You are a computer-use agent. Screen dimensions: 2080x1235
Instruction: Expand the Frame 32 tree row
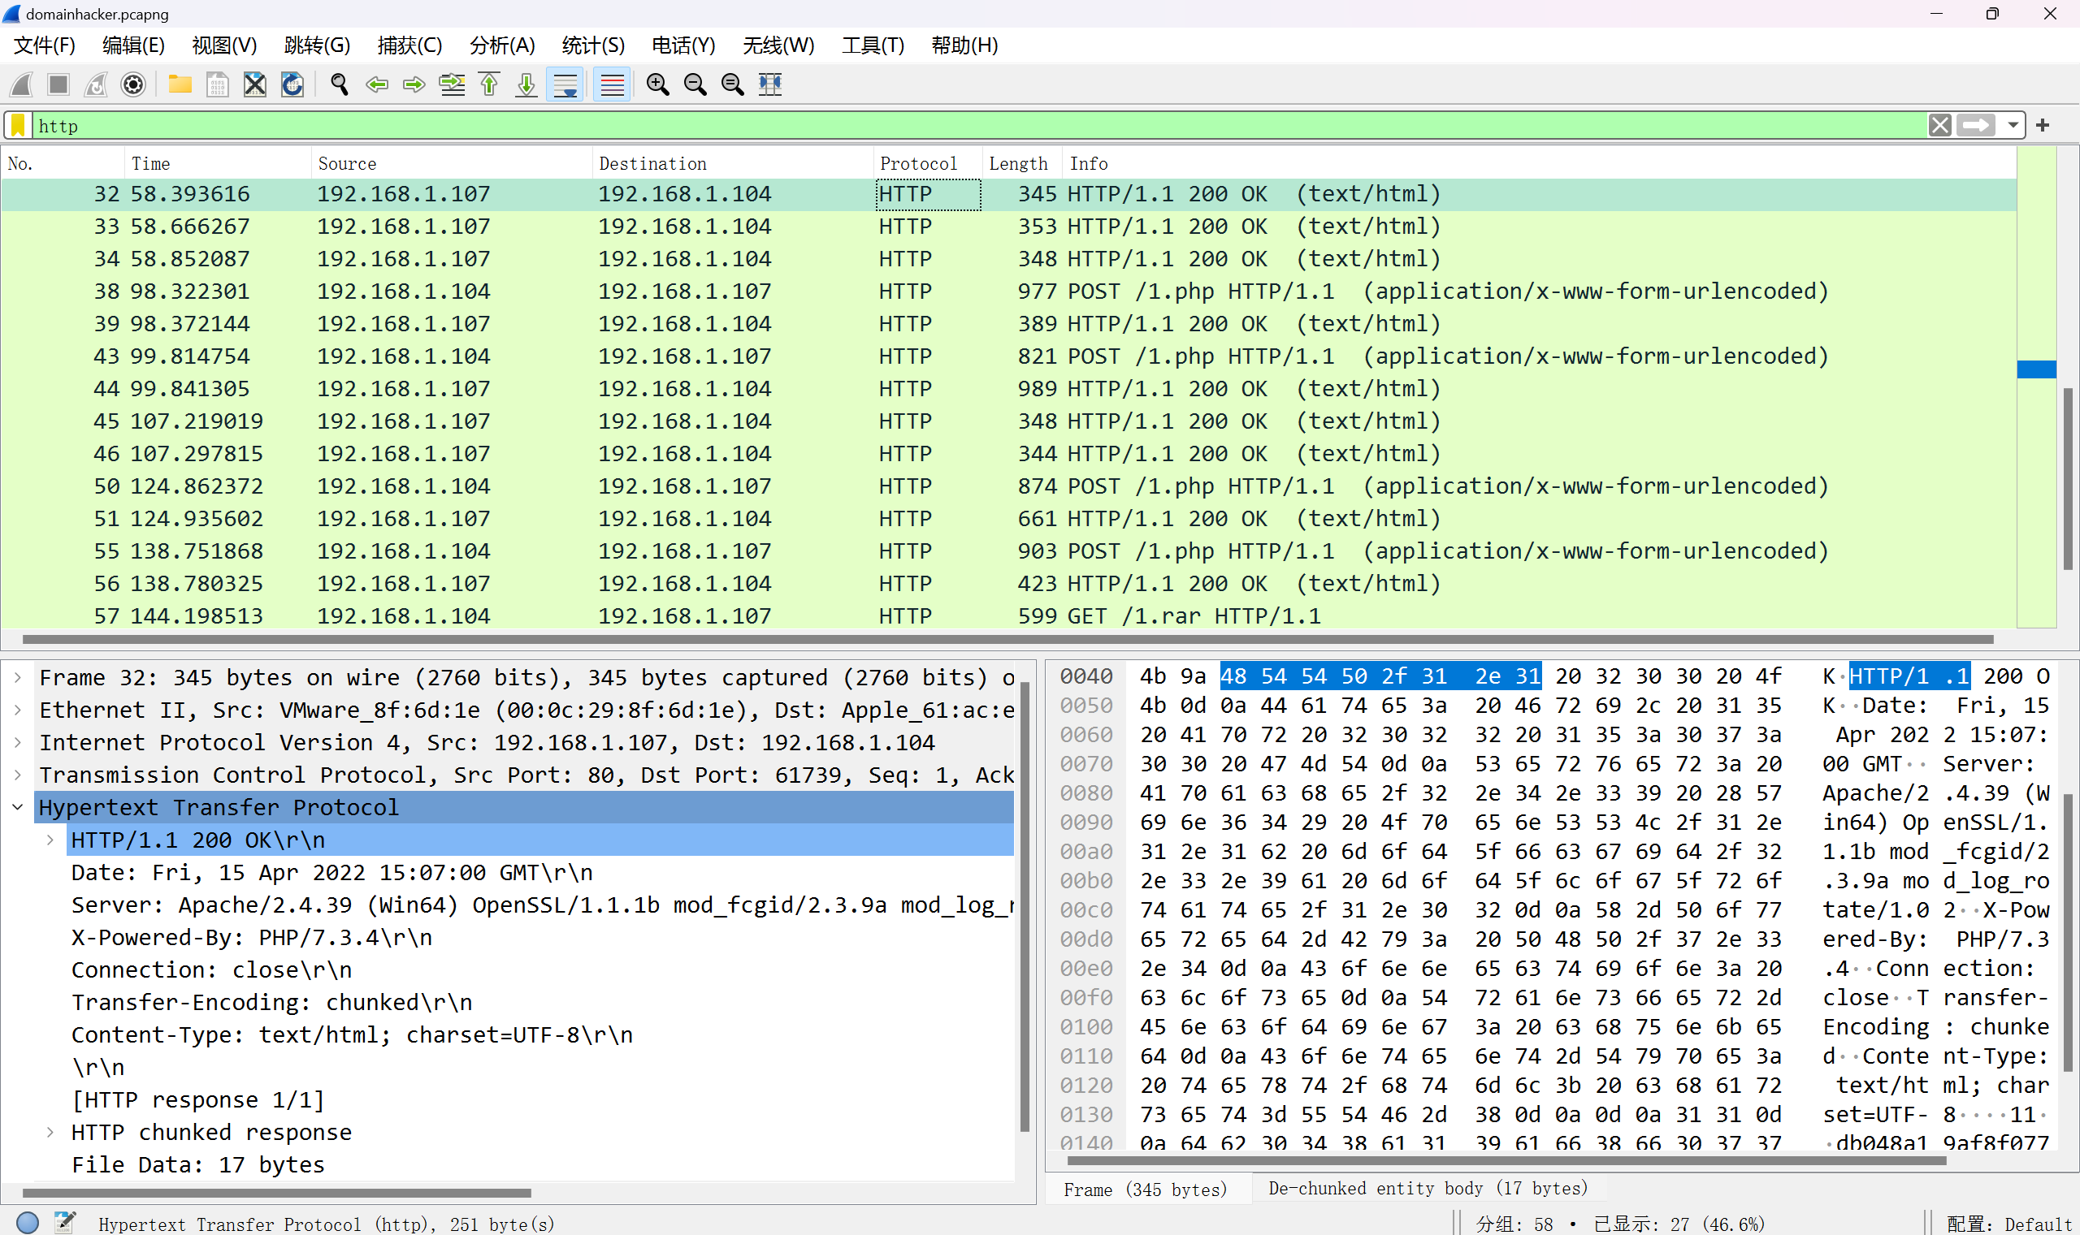click(x=18, y=677)
